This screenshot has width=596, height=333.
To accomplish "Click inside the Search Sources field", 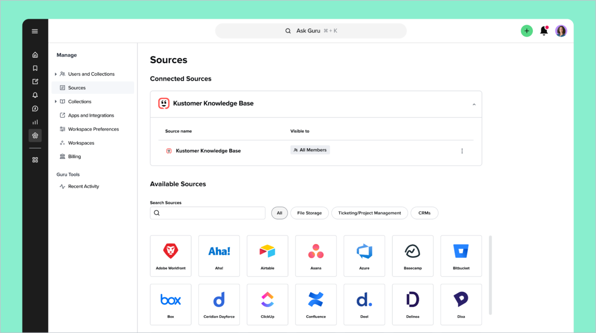I will (x=208, y=213).
